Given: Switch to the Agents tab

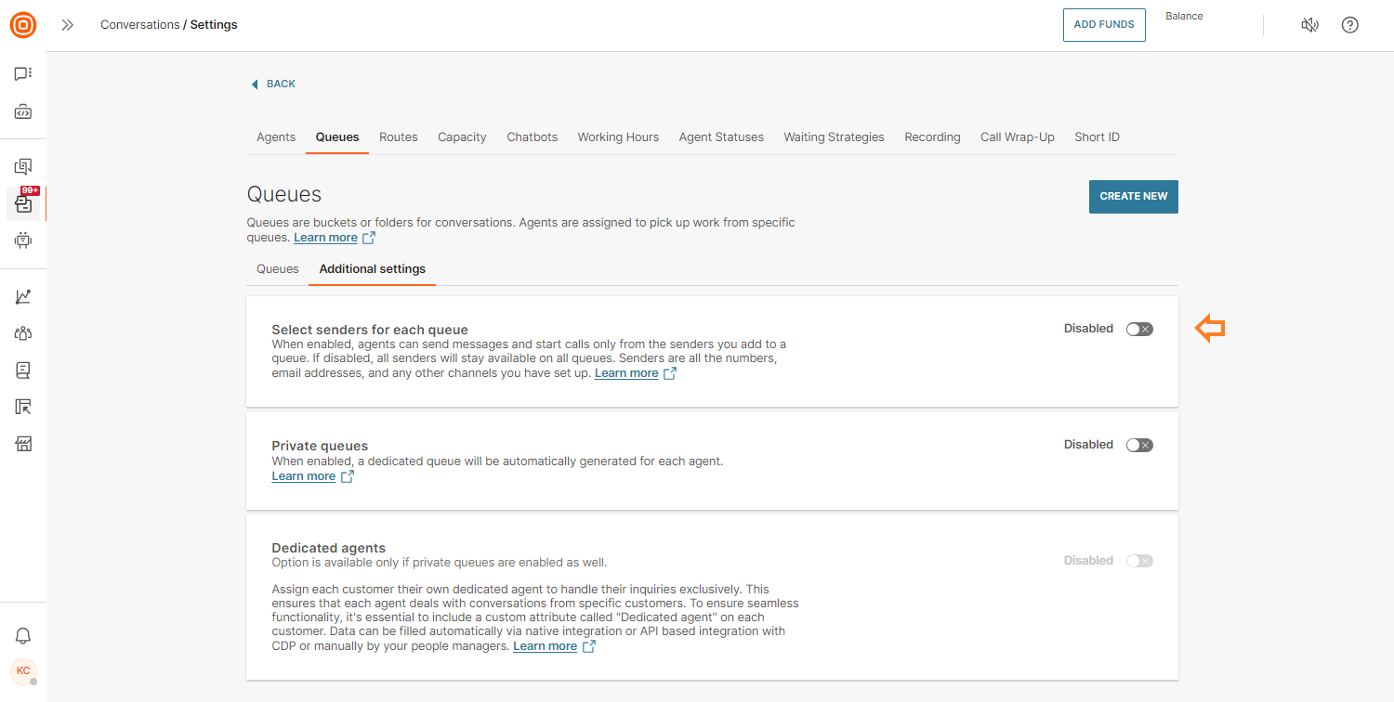Looking at the screenshot, I should 276,137.
